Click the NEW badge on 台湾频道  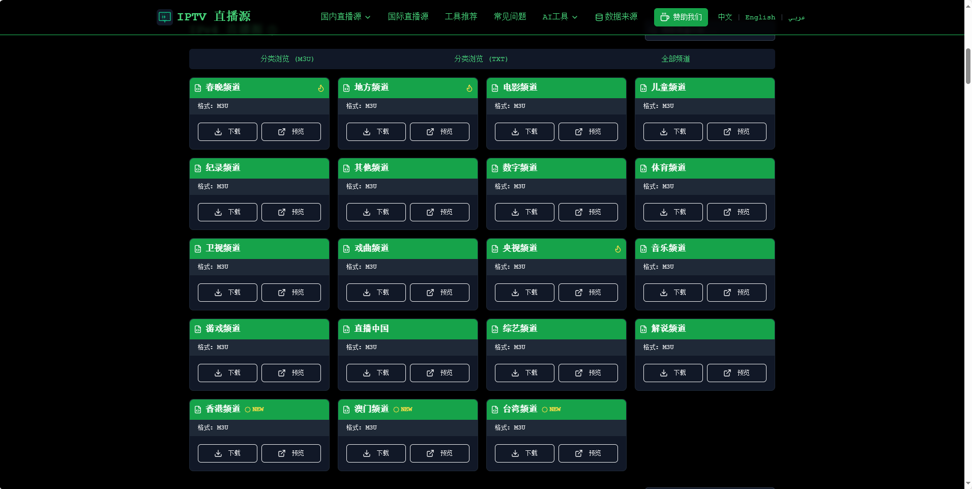pos(552,409)
